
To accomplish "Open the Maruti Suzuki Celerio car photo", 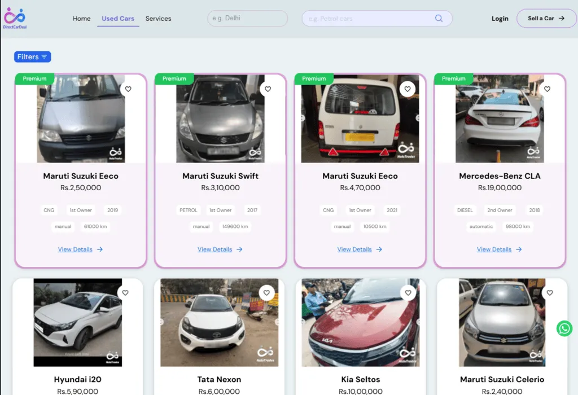I will tap(502, 322).
